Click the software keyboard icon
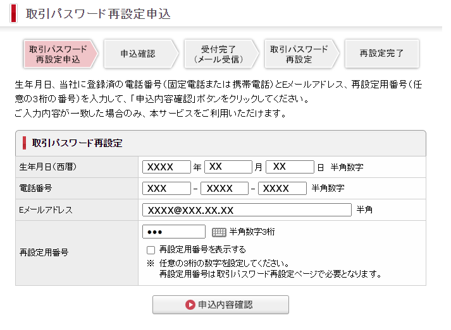 pyautogui.click(x=219, y=232)
